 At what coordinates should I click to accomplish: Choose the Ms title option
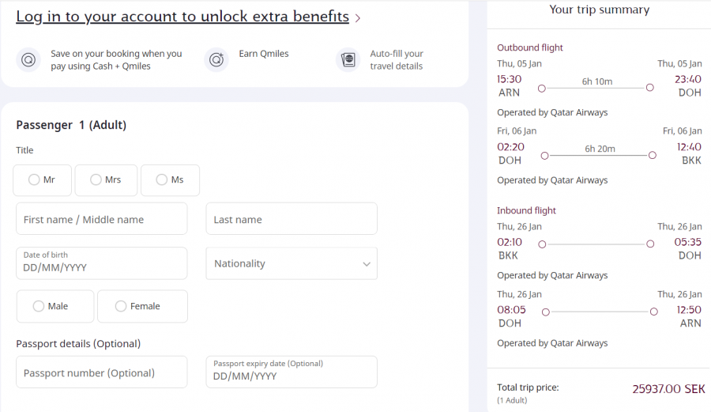point(170,180)
